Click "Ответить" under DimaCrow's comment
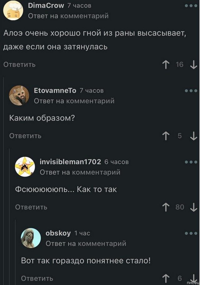 19,65
